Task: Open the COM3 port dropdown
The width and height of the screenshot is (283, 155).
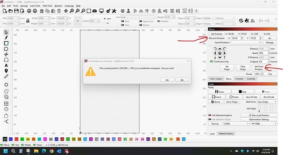Action: pos(236,124)
